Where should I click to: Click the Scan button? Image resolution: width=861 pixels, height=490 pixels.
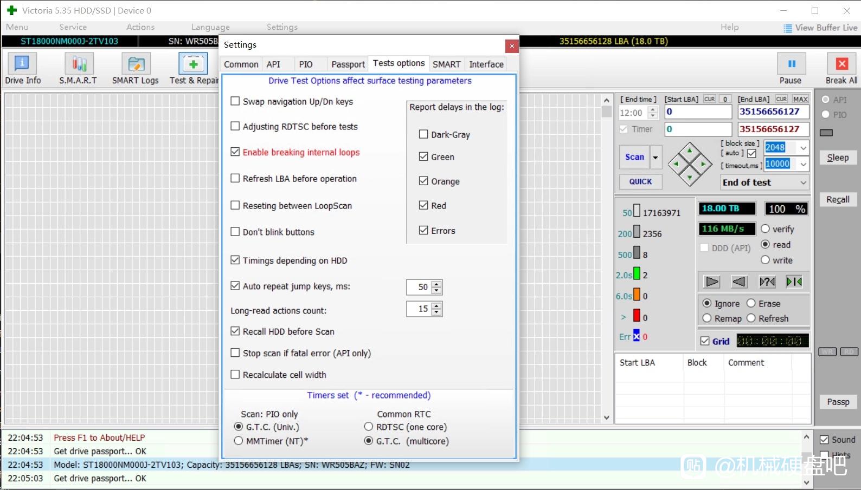[x=634, y=158]
